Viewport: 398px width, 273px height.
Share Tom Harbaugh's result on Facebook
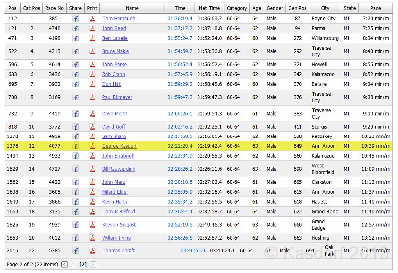76,19
